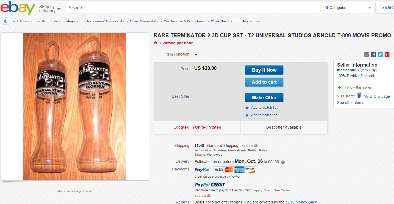Expand the Shop by category dropdown
This screenshot has height=204, width=394.
(50, 9)
